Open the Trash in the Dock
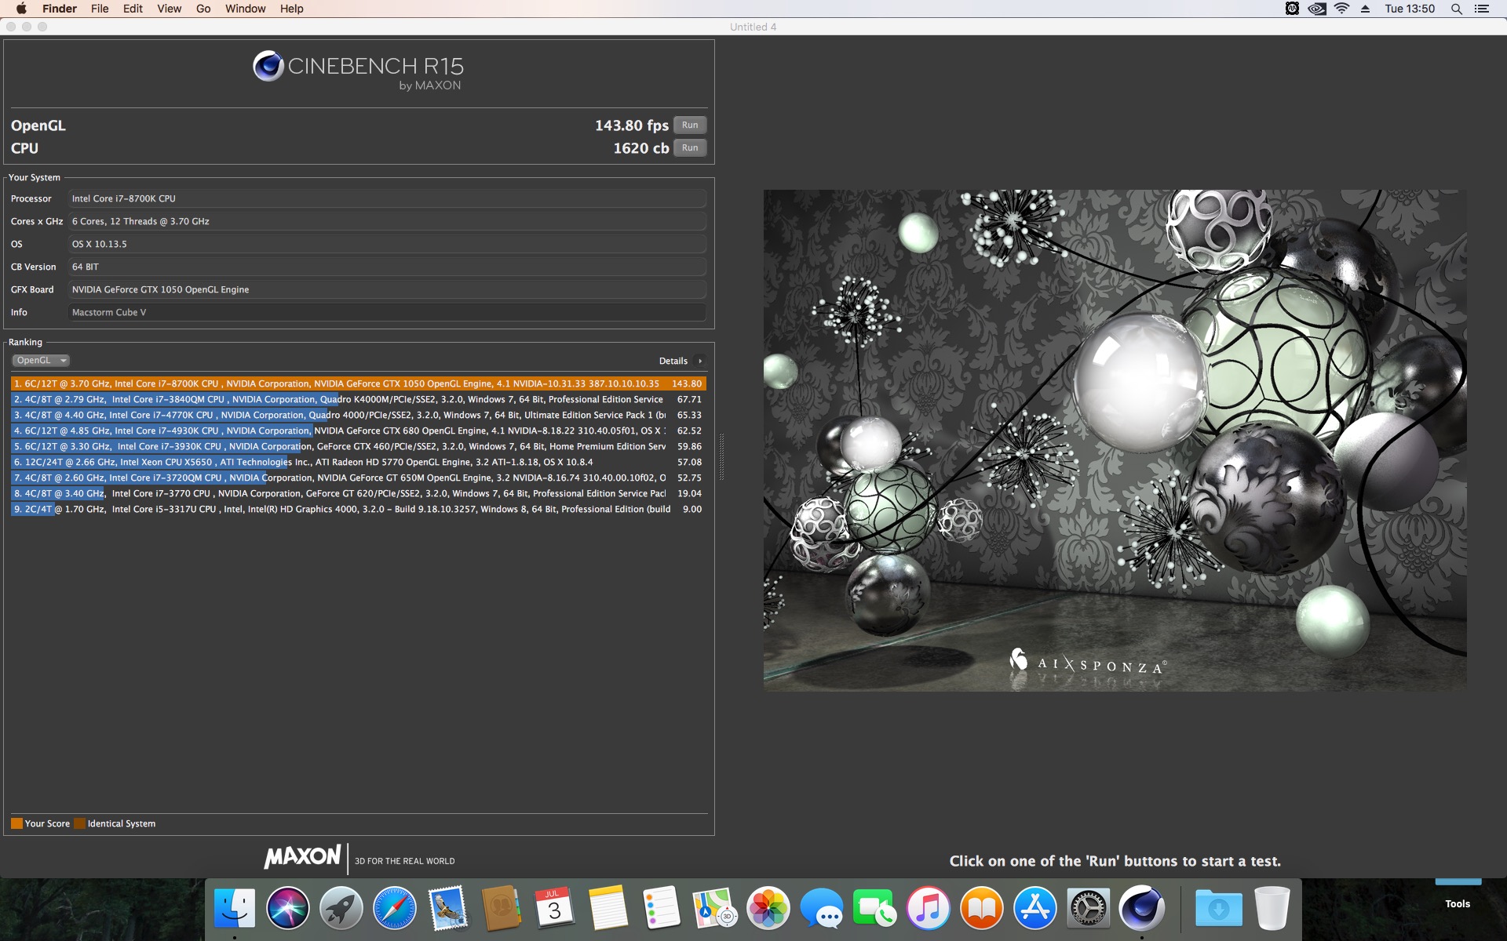 pyautogui.click(x=1272, y=908)
